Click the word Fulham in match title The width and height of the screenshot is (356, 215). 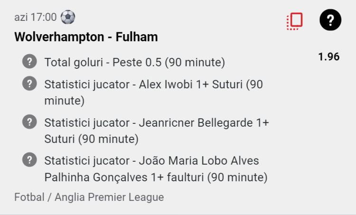[x=137, y=37]
